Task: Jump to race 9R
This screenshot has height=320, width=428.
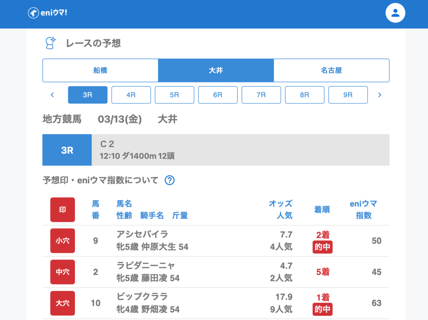Action: (x=348, y=95)
